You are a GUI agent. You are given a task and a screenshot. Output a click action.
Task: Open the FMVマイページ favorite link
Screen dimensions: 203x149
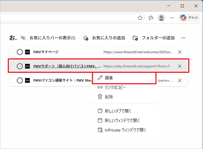(x=46, y=52)
